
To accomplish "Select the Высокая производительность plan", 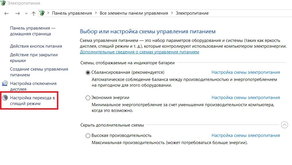I will [x=88, y=136].
